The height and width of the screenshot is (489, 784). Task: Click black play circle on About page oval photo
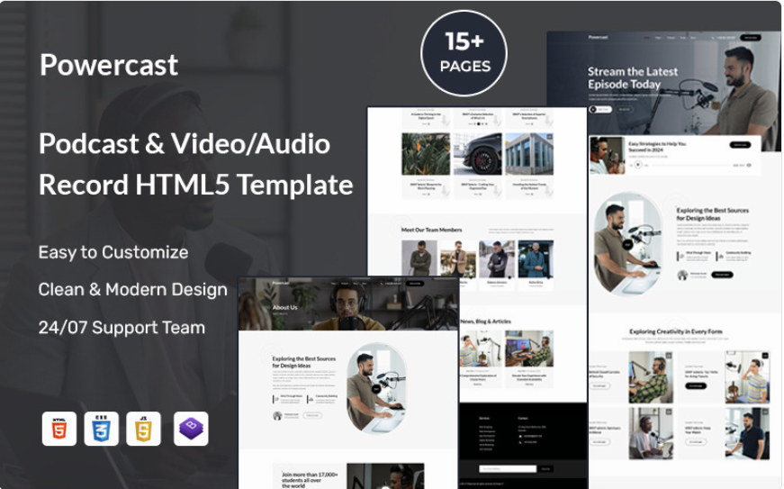coord(376,389)
